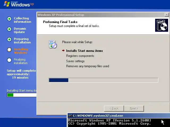Click the red arrow next to Installs Start menu items
Viewport: 170px width, 127px height.
[63, 51]
